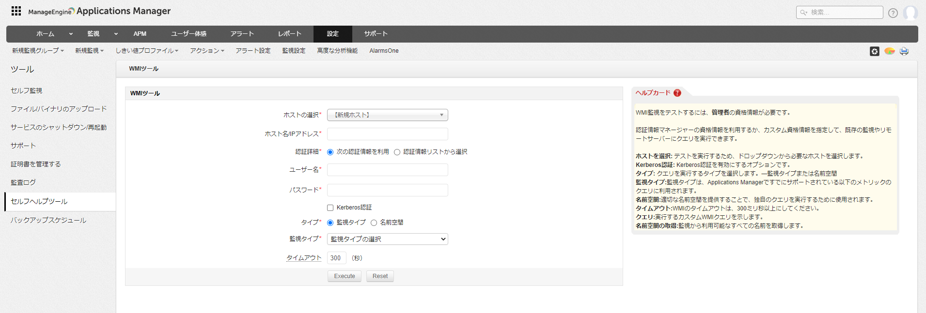926x313 pixels.
Task: Click the Execute button
Action: pos(344,276)
